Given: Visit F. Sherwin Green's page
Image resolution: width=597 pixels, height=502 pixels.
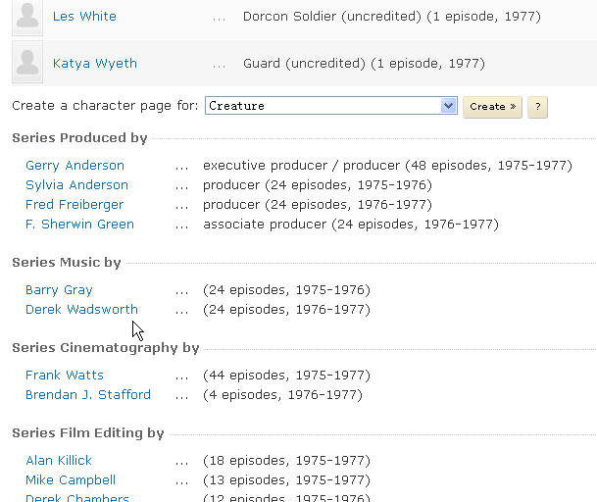Looking at the screenshot, I should click(79, 224).
